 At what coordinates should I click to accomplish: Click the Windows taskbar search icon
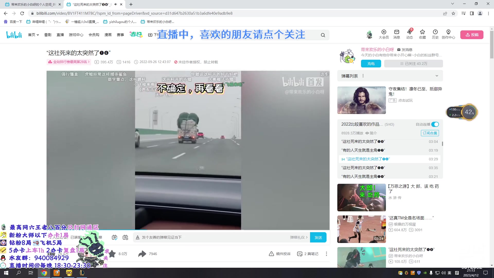click(x=19, y=273)
